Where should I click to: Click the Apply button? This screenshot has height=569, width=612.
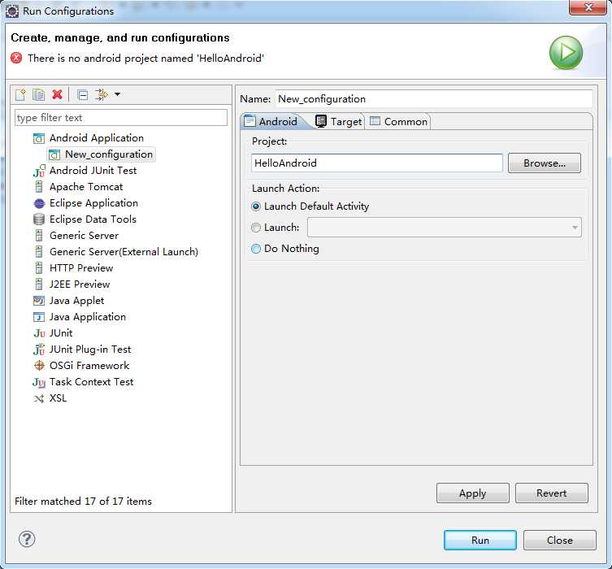coord(473,493)
